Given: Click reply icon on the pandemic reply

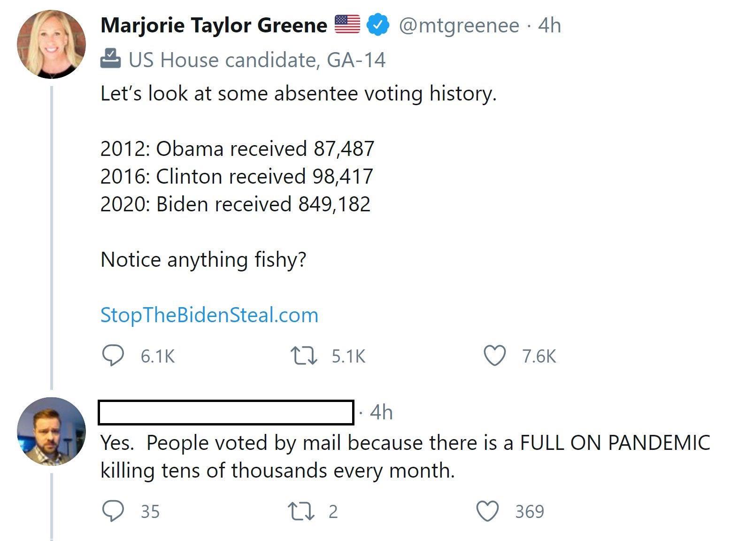Looking at the screenshot, I should point(113,511).
